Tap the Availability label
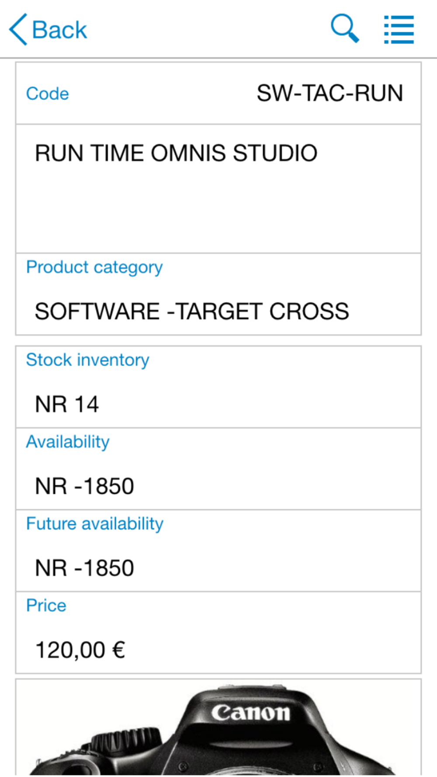The image size is (437, 777). click(x=68, y=442)
